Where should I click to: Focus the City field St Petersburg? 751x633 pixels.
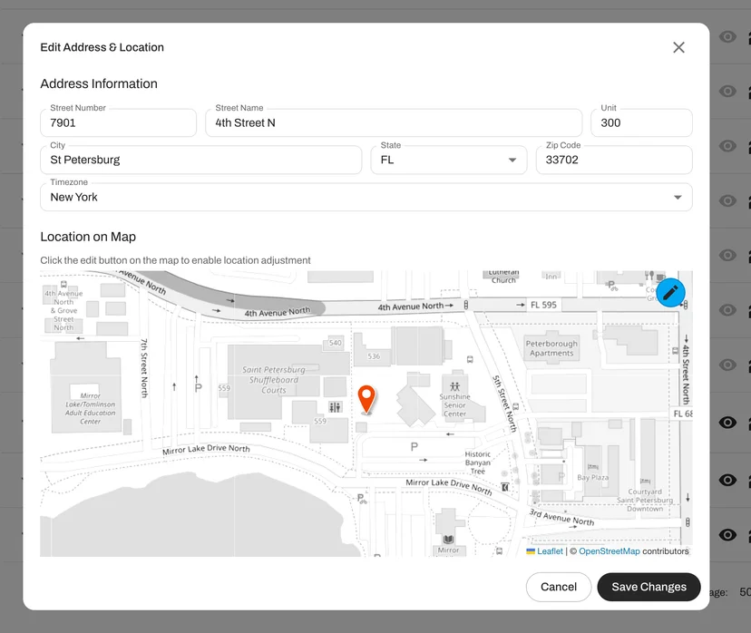(201, 160)
